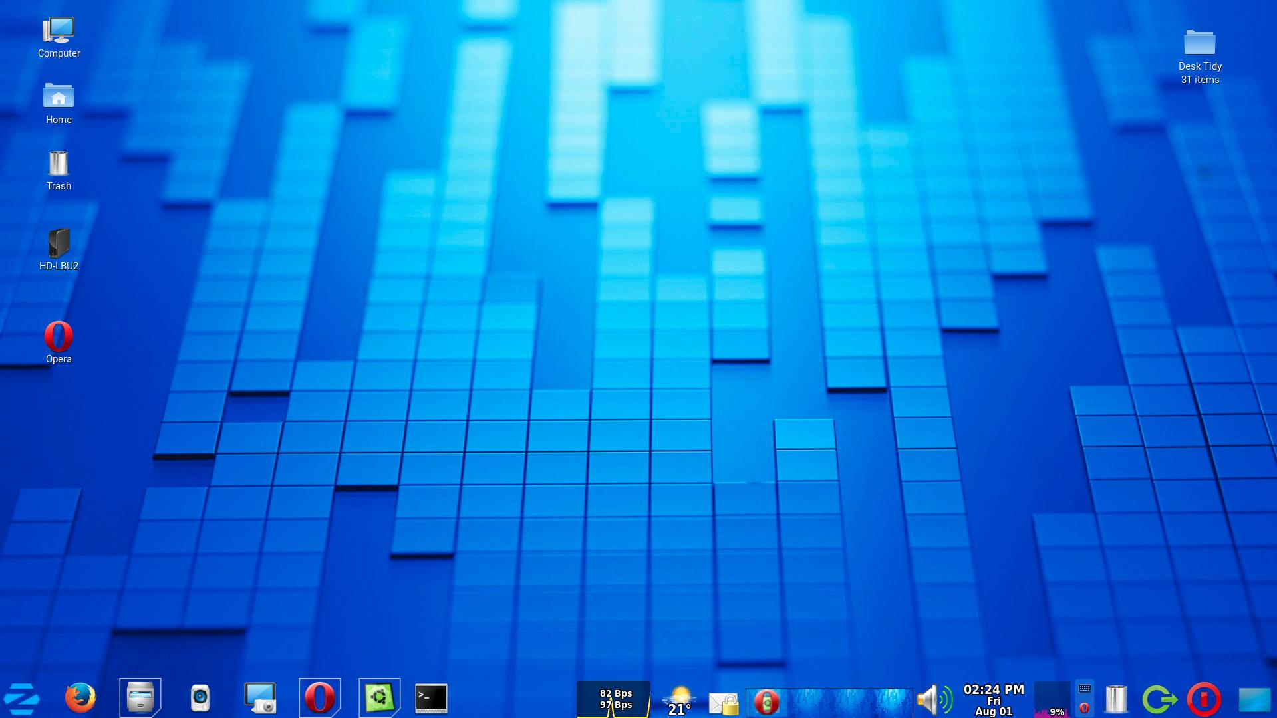Launch Opera from the taskbar
This screenshot has height=718, width=1277.
point(319,698)
